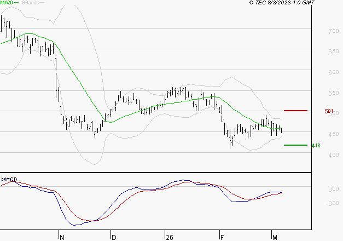Click the 600 price axis label
343x241 pixels.
coord(333,72)
